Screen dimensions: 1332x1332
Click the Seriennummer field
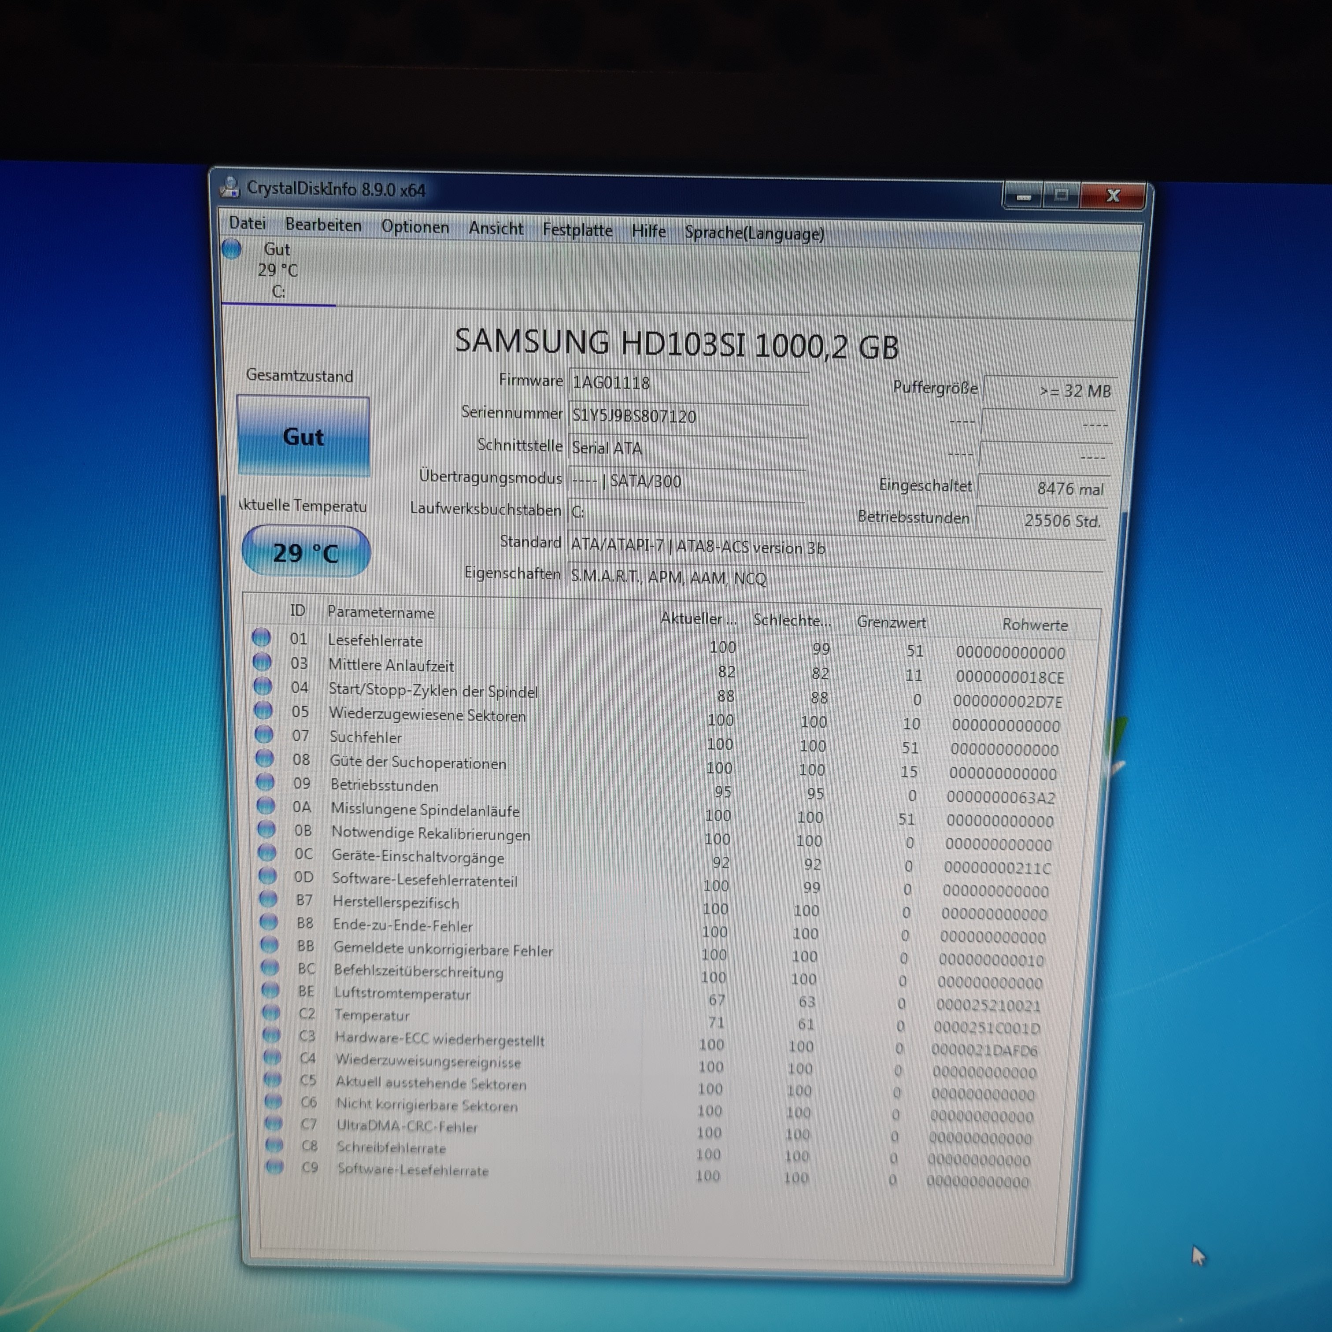pyautogui.click(x=688, y=416)
